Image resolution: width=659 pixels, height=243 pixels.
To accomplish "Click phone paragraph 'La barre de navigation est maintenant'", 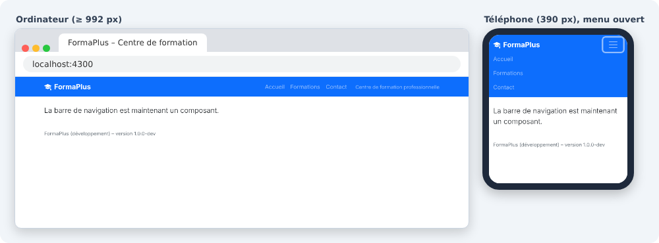I will (x=555, y=110).
